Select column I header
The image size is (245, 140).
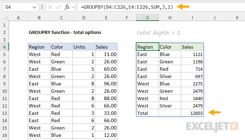192,17
